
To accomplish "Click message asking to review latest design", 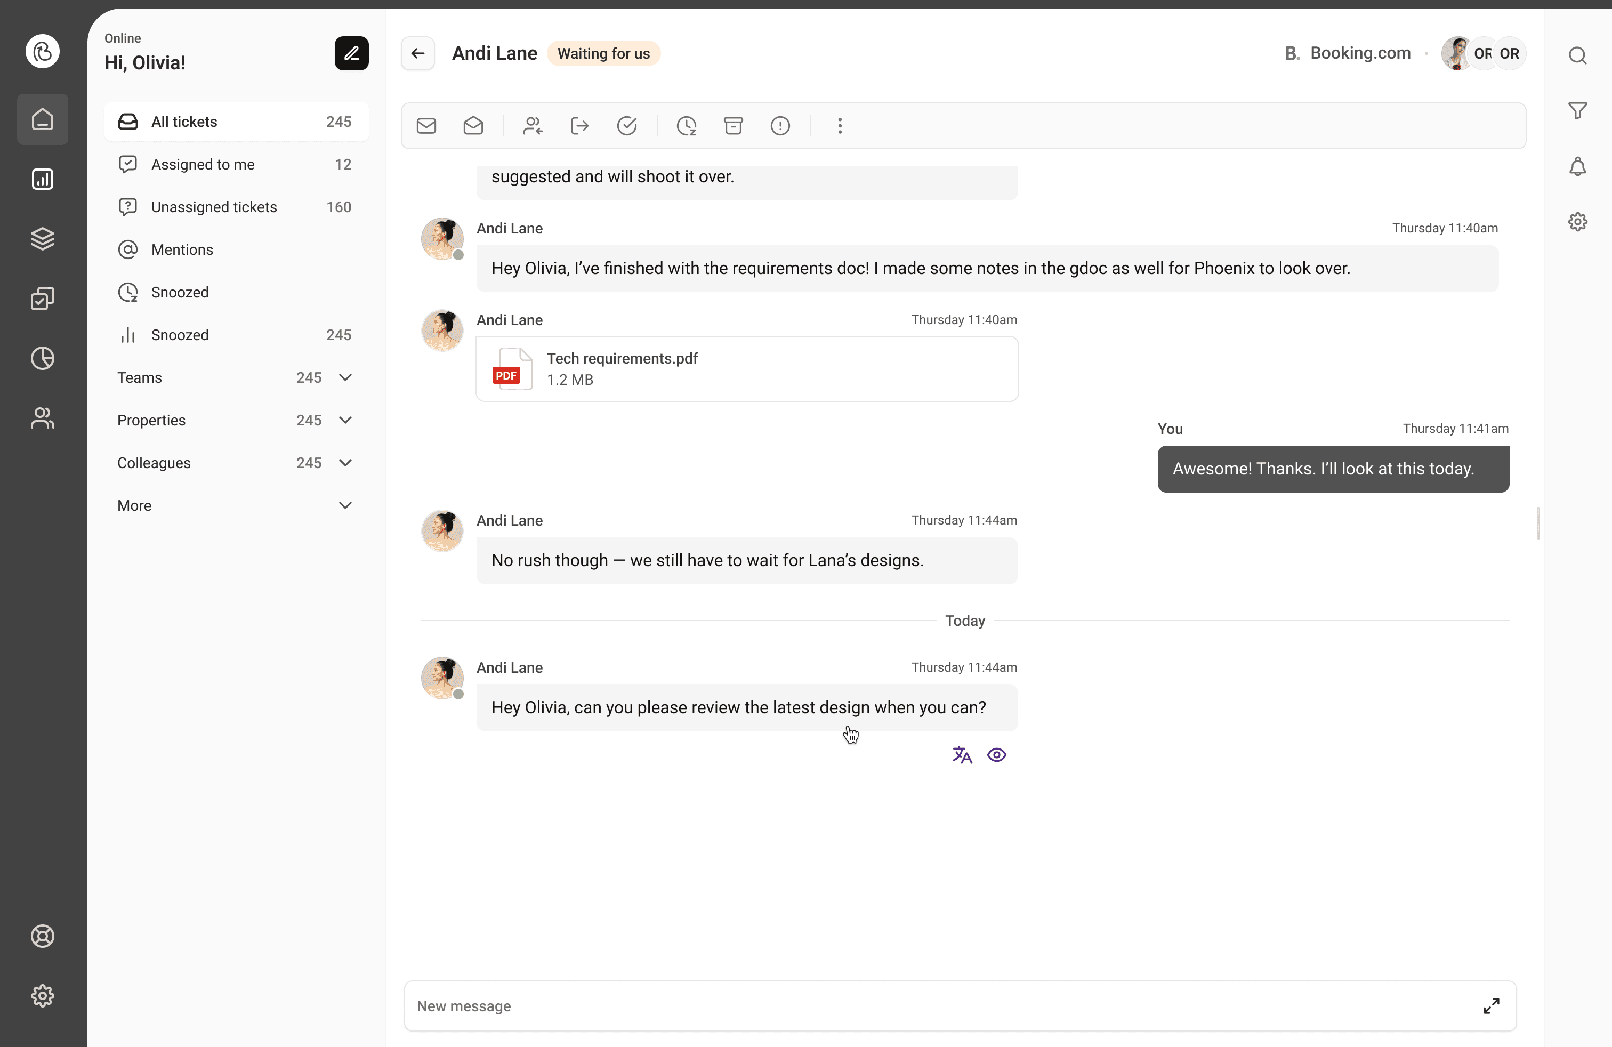I will pyautogui.click(x=746, y=708).
